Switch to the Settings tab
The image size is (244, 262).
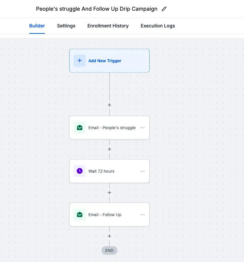tap(66, 26)
